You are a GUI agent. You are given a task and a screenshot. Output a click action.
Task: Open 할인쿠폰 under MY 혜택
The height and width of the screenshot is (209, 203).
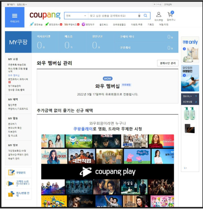pyautogui.click(x=12, y=105)
